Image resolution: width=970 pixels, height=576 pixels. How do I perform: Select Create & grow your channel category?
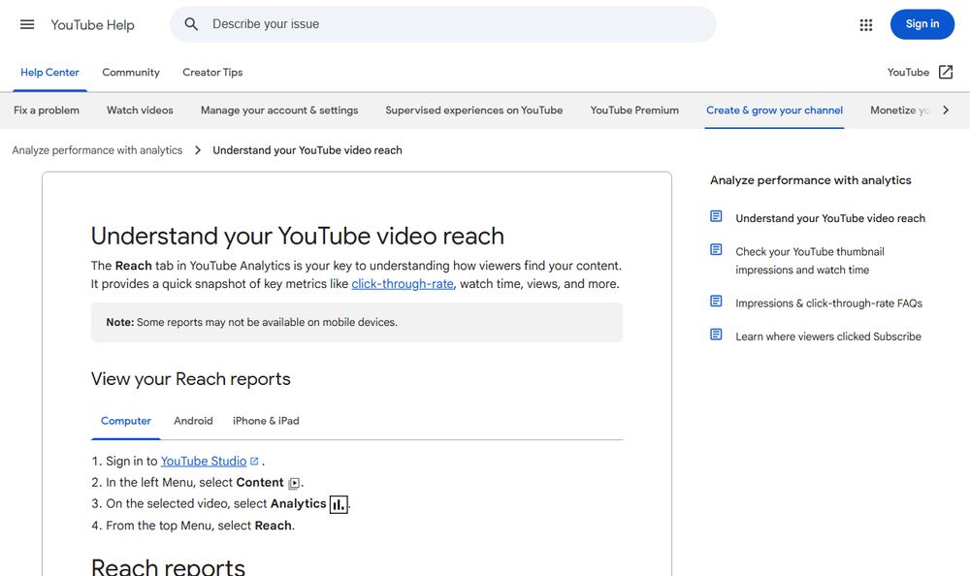(774, 111)
